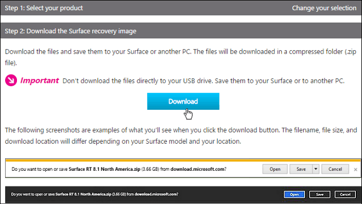The height and width of the screenshot is (204, 362).
Task: Click Cancel in the dark notification bar
Action: [x=345, y=194]
